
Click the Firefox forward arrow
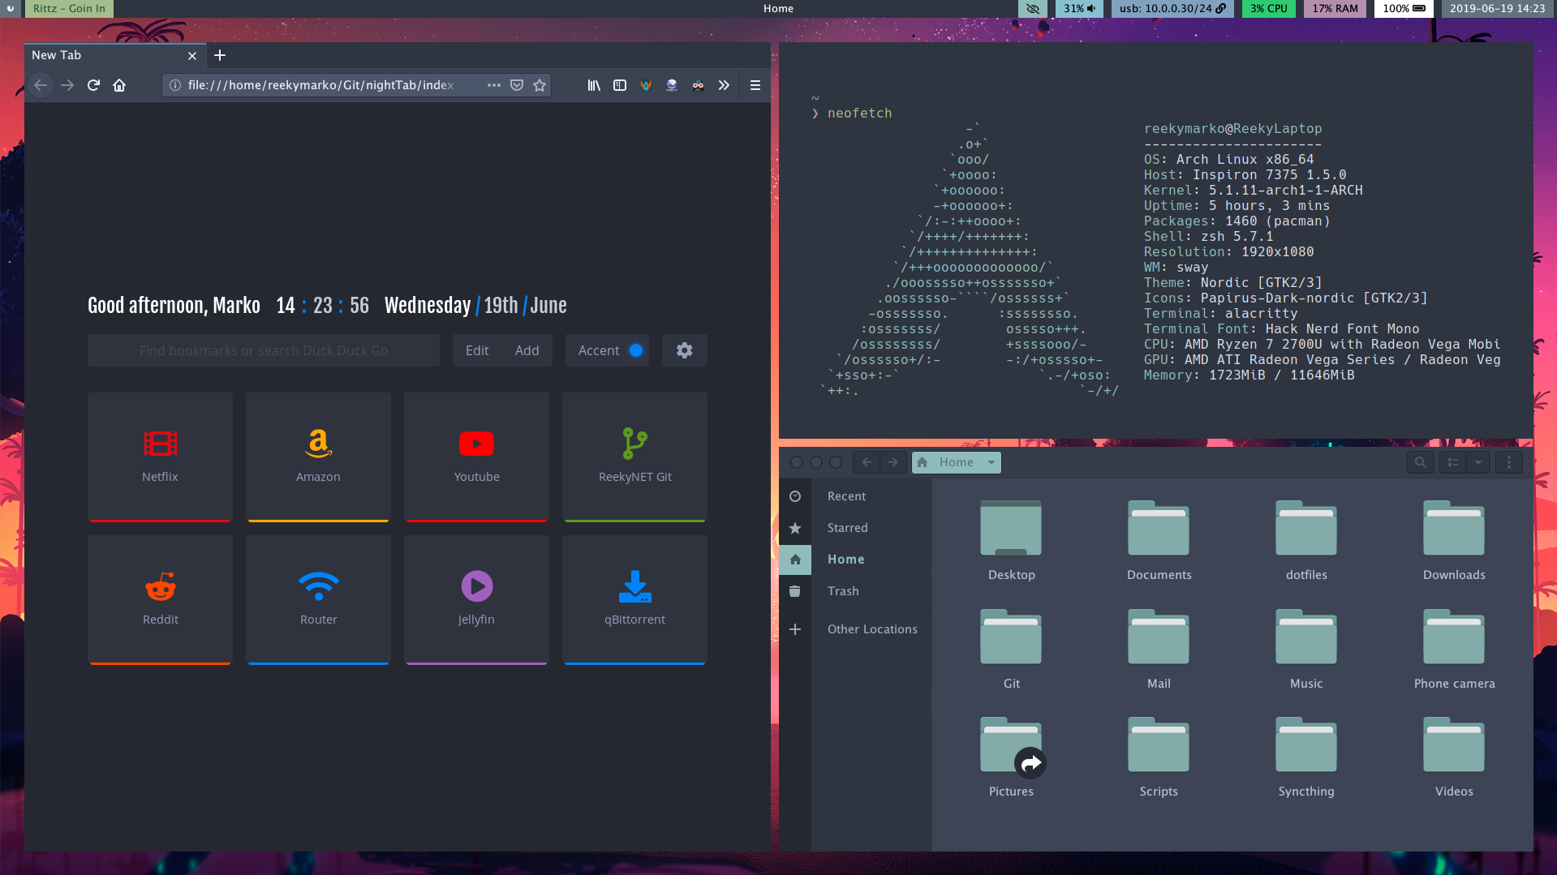67,85
